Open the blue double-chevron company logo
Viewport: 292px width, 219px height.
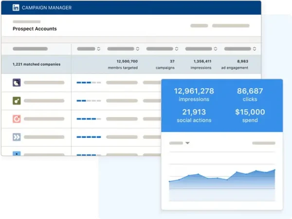[x=17, y=137]
